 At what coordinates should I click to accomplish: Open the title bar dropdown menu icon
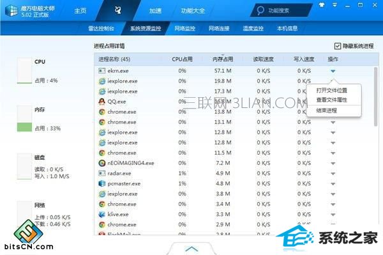click(x=334, y=5)
